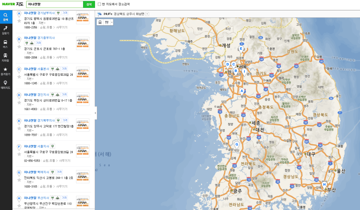Click street view pin icon for 서울지사
This screenshot has height=210, width=360.
coord(53,146)
